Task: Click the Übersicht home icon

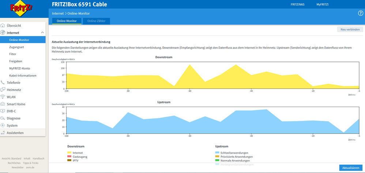Action: tap(3, 25)
